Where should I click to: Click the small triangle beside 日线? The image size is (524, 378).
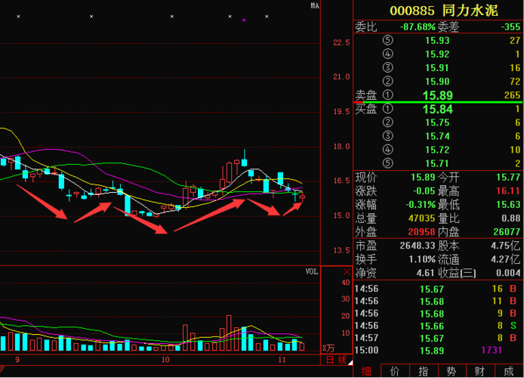[350, 363]
